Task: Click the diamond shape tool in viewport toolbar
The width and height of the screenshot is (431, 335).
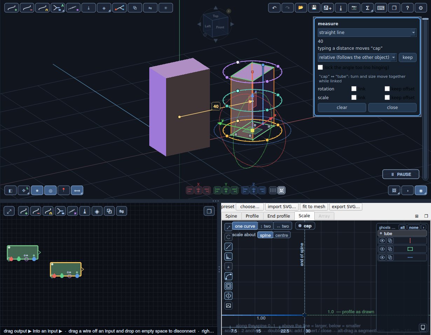Action: (104, 8)
